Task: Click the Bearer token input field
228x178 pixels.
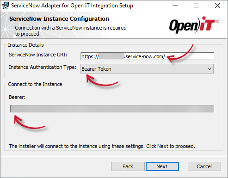Action: (112, 109)
